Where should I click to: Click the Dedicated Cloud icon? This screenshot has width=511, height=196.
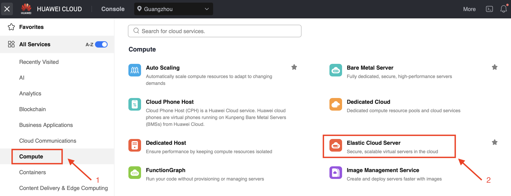click(335, 104)
